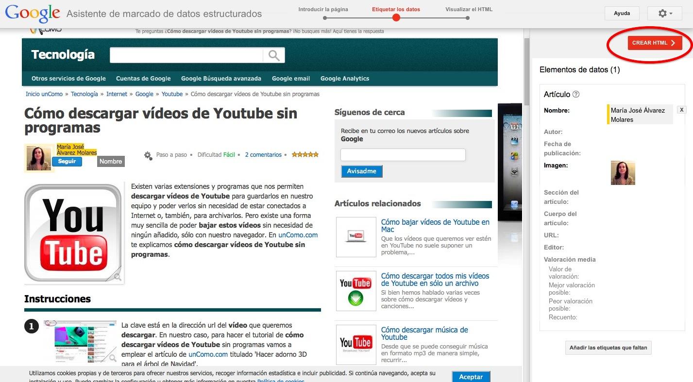693x382 pixels.
Task: Accept cookies with Aceptar button
Action: [x=471, y=377]
